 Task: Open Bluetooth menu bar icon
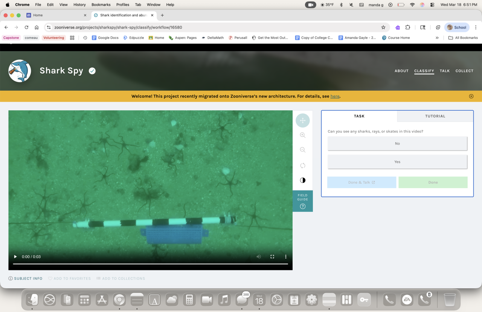(x=342, y=5)
